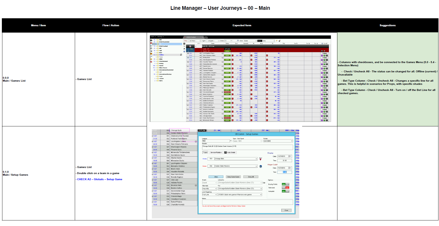This screenshot has width=439, height=226.
Task: Click the search icon next to Shade field
Action: [238, 41]
